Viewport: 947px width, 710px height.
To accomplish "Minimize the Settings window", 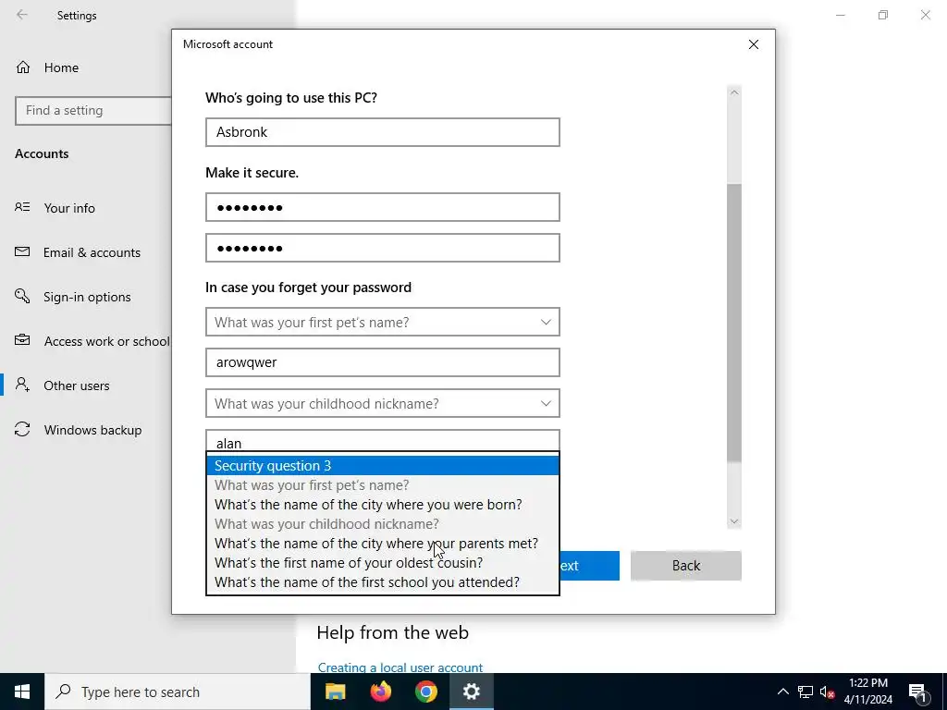I will coord(840,15).
